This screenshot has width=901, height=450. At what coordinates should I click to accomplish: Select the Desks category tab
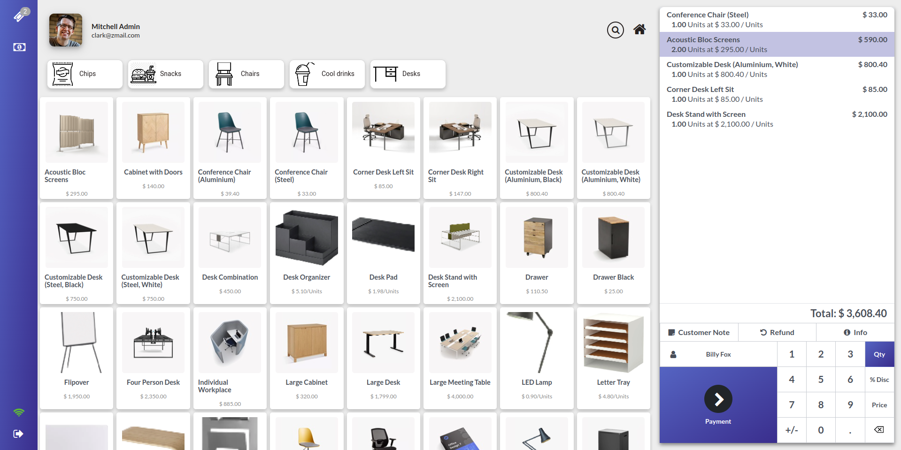click(x=408, y=74)
